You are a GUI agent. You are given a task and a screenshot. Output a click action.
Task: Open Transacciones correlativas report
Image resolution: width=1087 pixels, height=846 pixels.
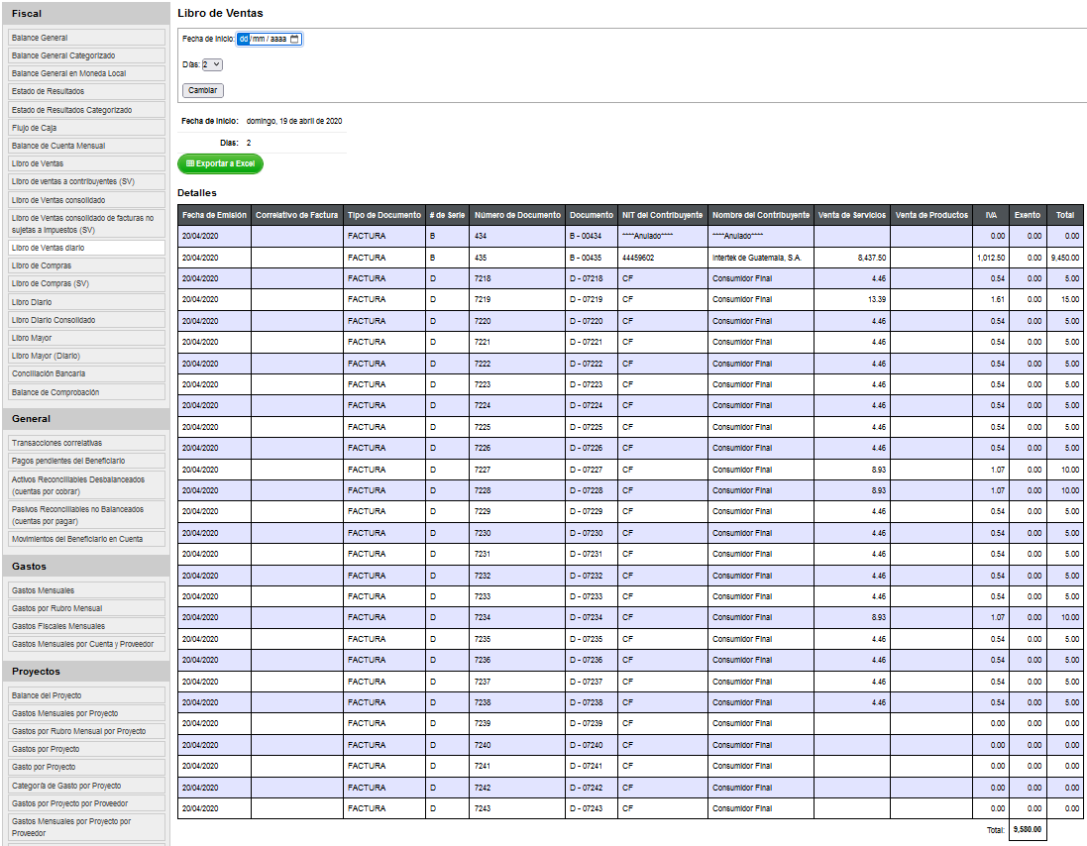click(x=86, y=443)
